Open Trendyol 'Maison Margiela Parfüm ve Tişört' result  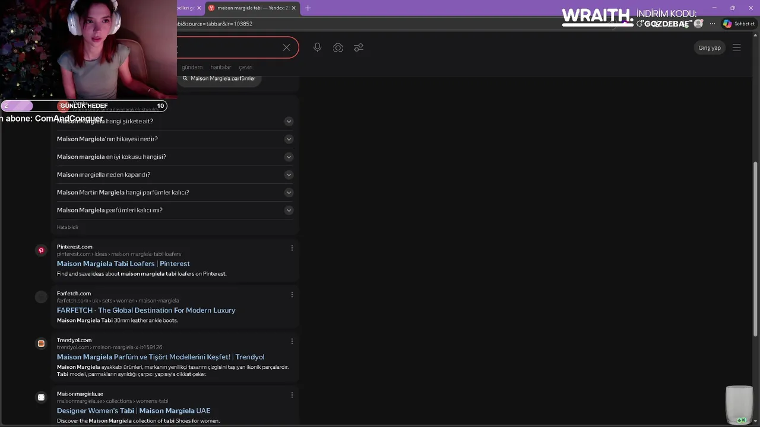(x=160, y=357)
